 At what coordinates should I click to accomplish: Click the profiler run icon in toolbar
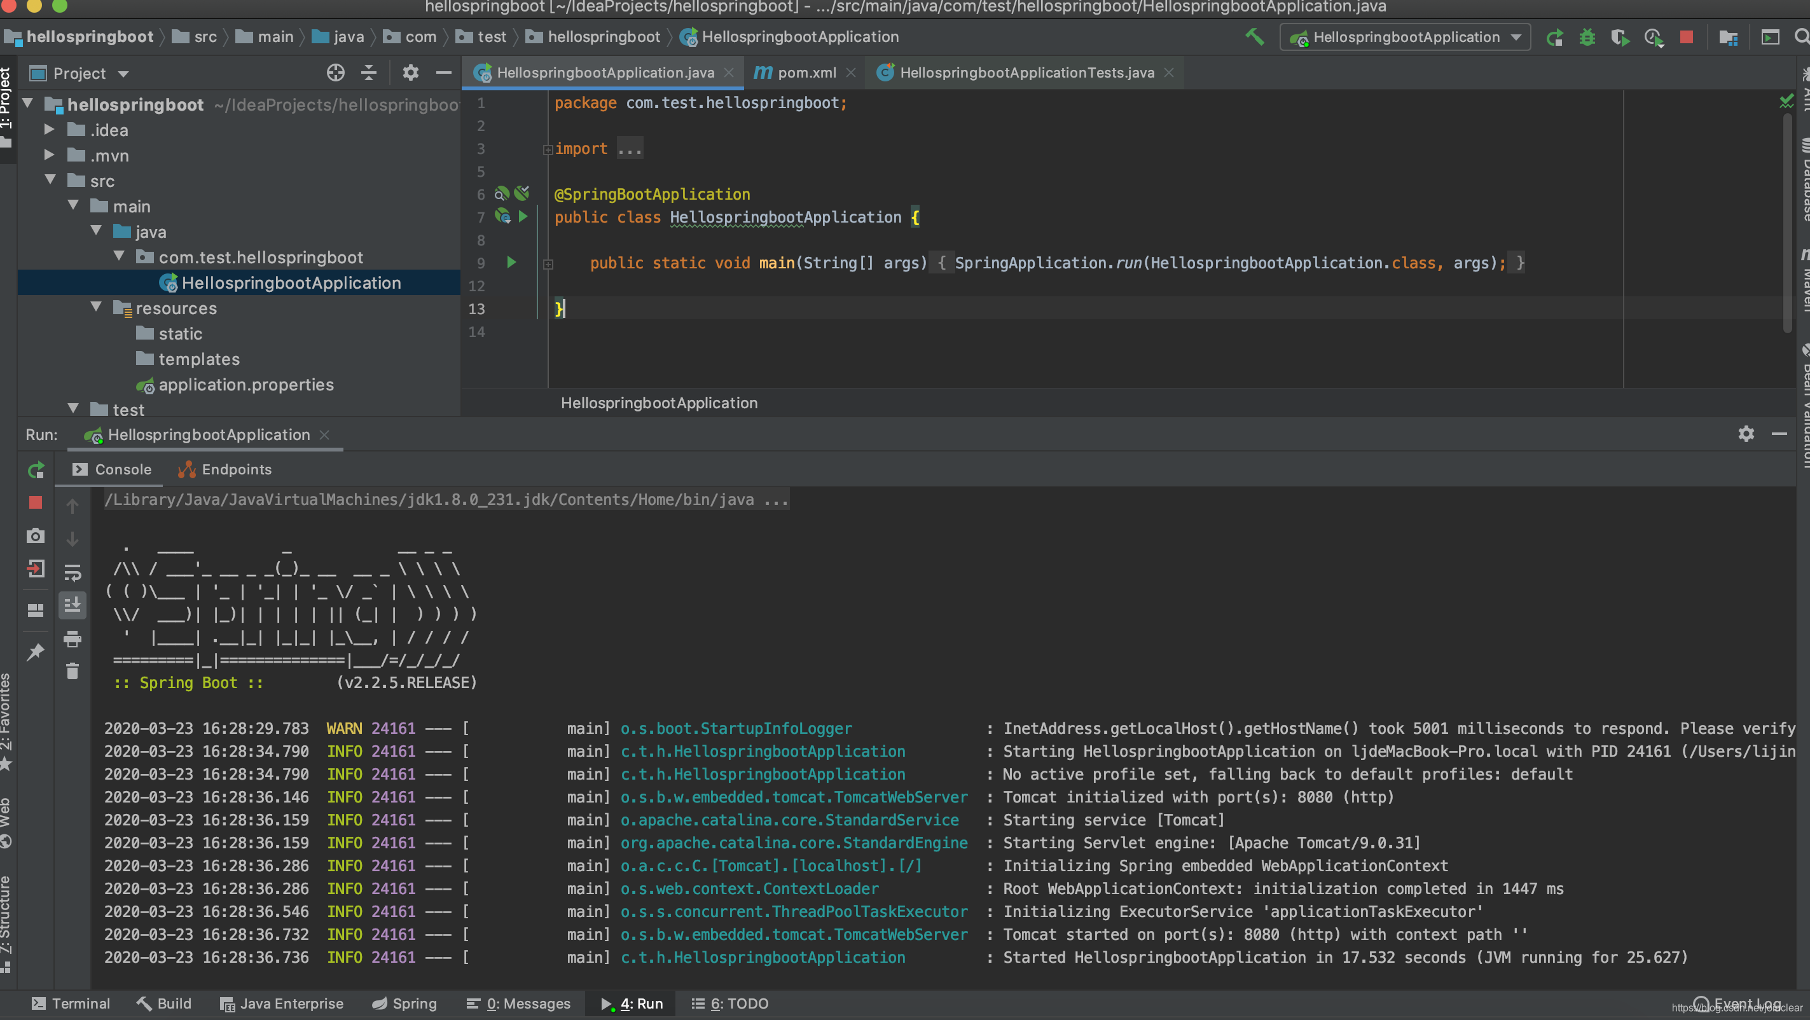coord(1654,38)
